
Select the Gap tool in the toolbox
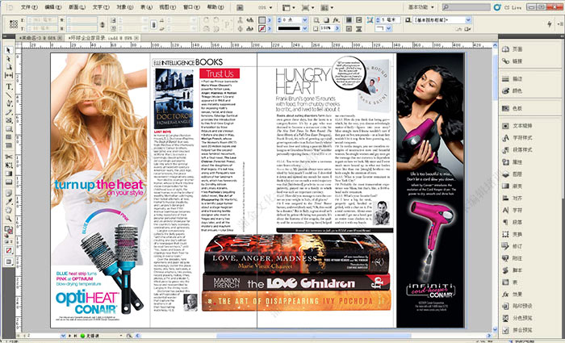tap(9, 75)
